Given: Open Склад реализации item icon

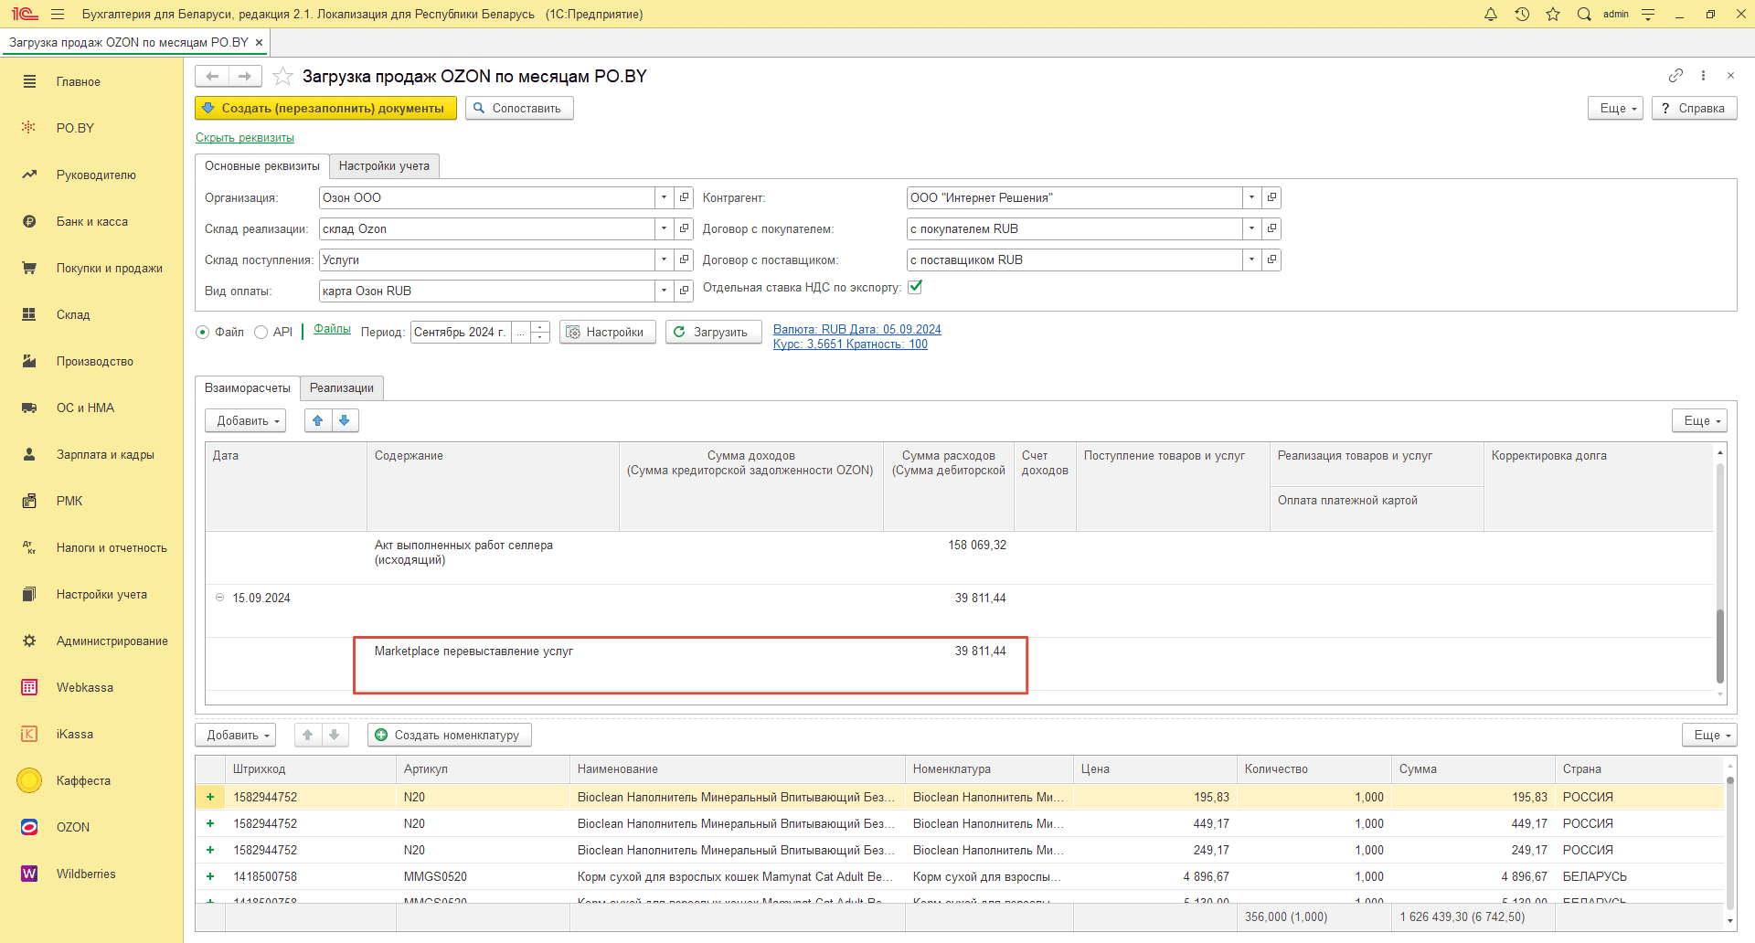Looking at the screenshot, I should (684, 228).
